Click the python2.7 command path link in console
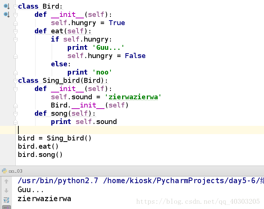Viewport: 264px width, 209px height. click(140, 181)
